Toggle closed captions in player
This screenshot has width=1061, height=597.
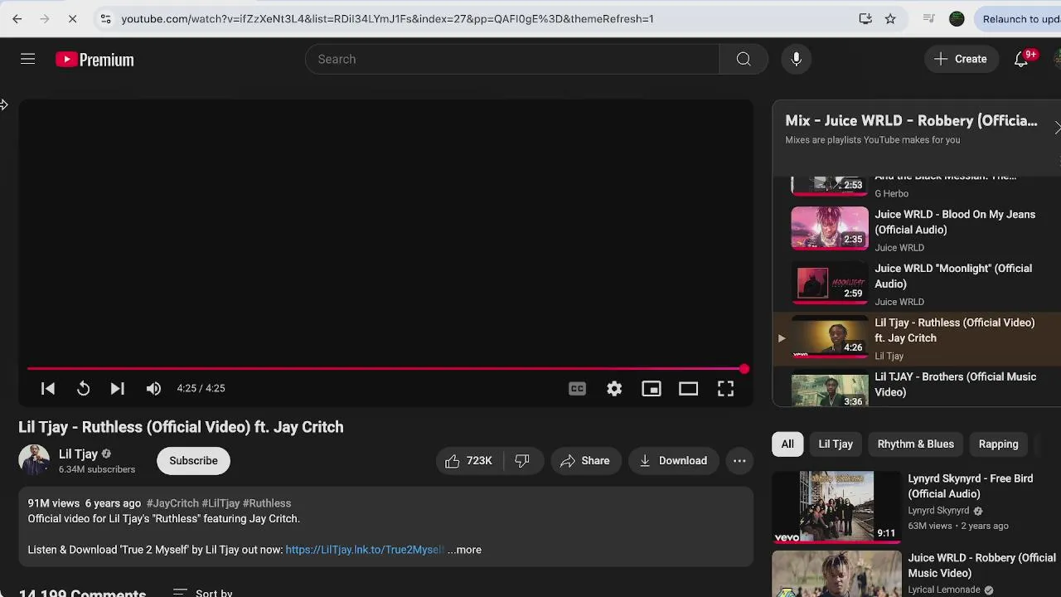tap(577, 388)
